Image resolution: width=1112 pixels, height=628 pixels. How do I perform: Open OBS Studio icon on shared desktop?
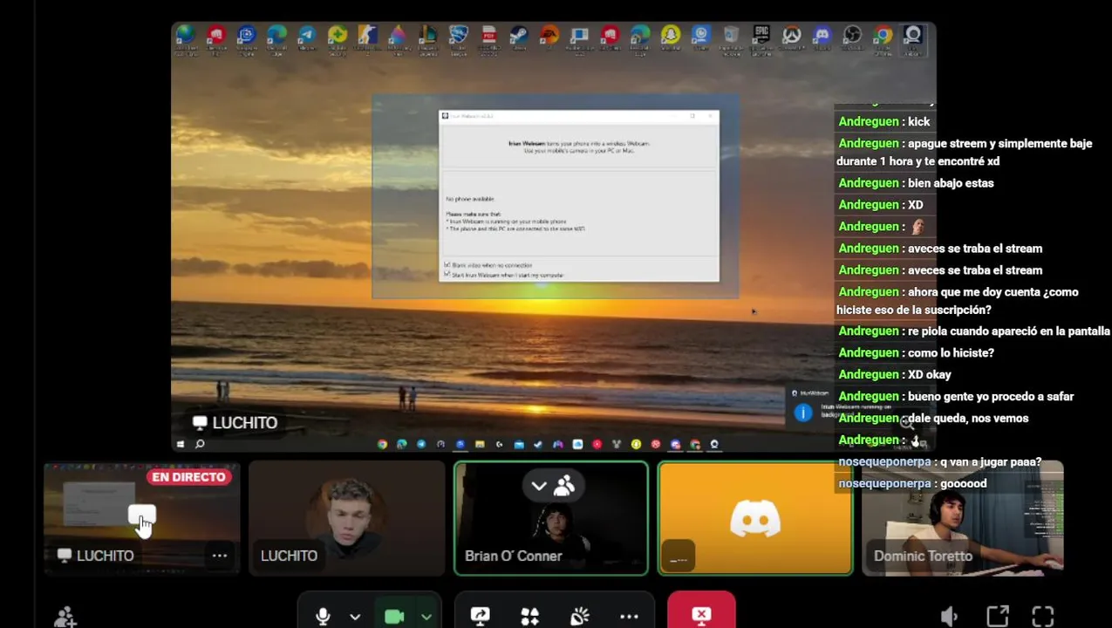[x=852, y=36]
